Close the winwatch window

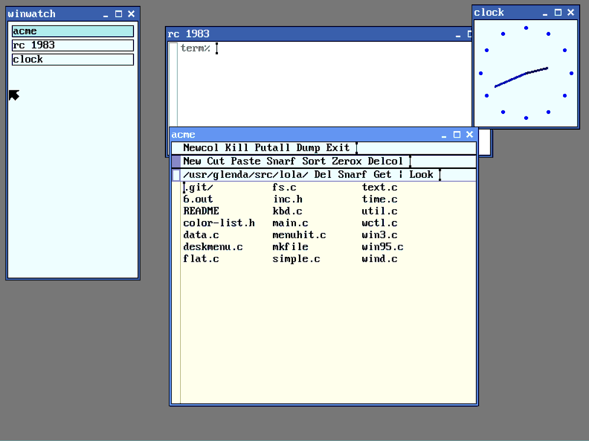point(131,14)
